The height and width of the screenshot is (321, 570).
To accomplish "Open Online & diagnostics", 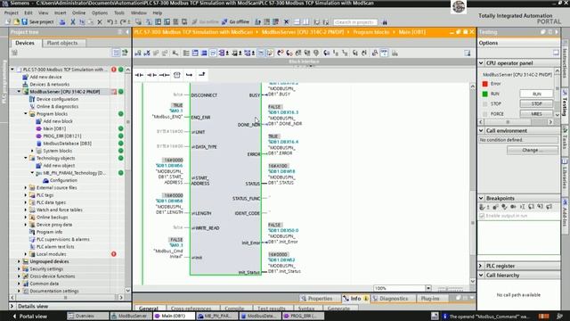I will click(x=57, y=106).
